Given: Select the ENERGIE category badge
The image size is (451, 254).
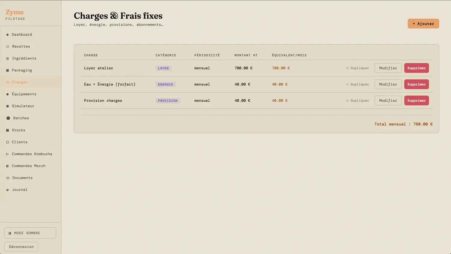Looking at the screenshot, I should (x=165, y=85).
